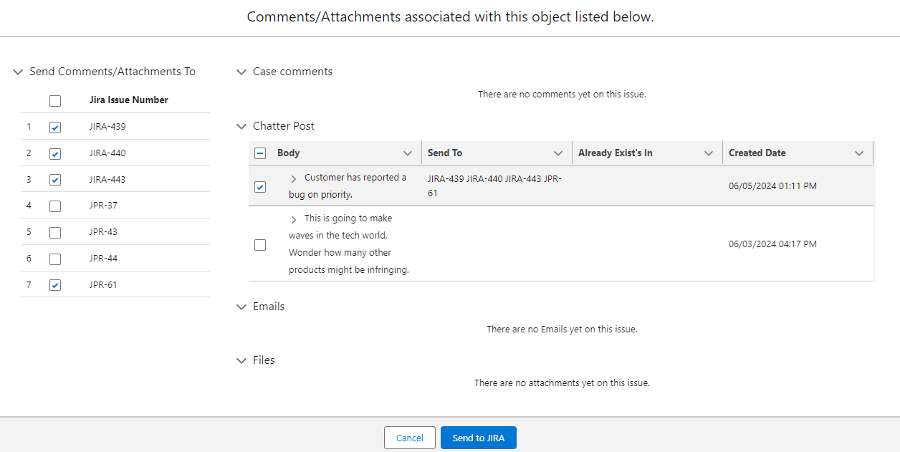Open the Body column dropdown menu

pos(408,153)
